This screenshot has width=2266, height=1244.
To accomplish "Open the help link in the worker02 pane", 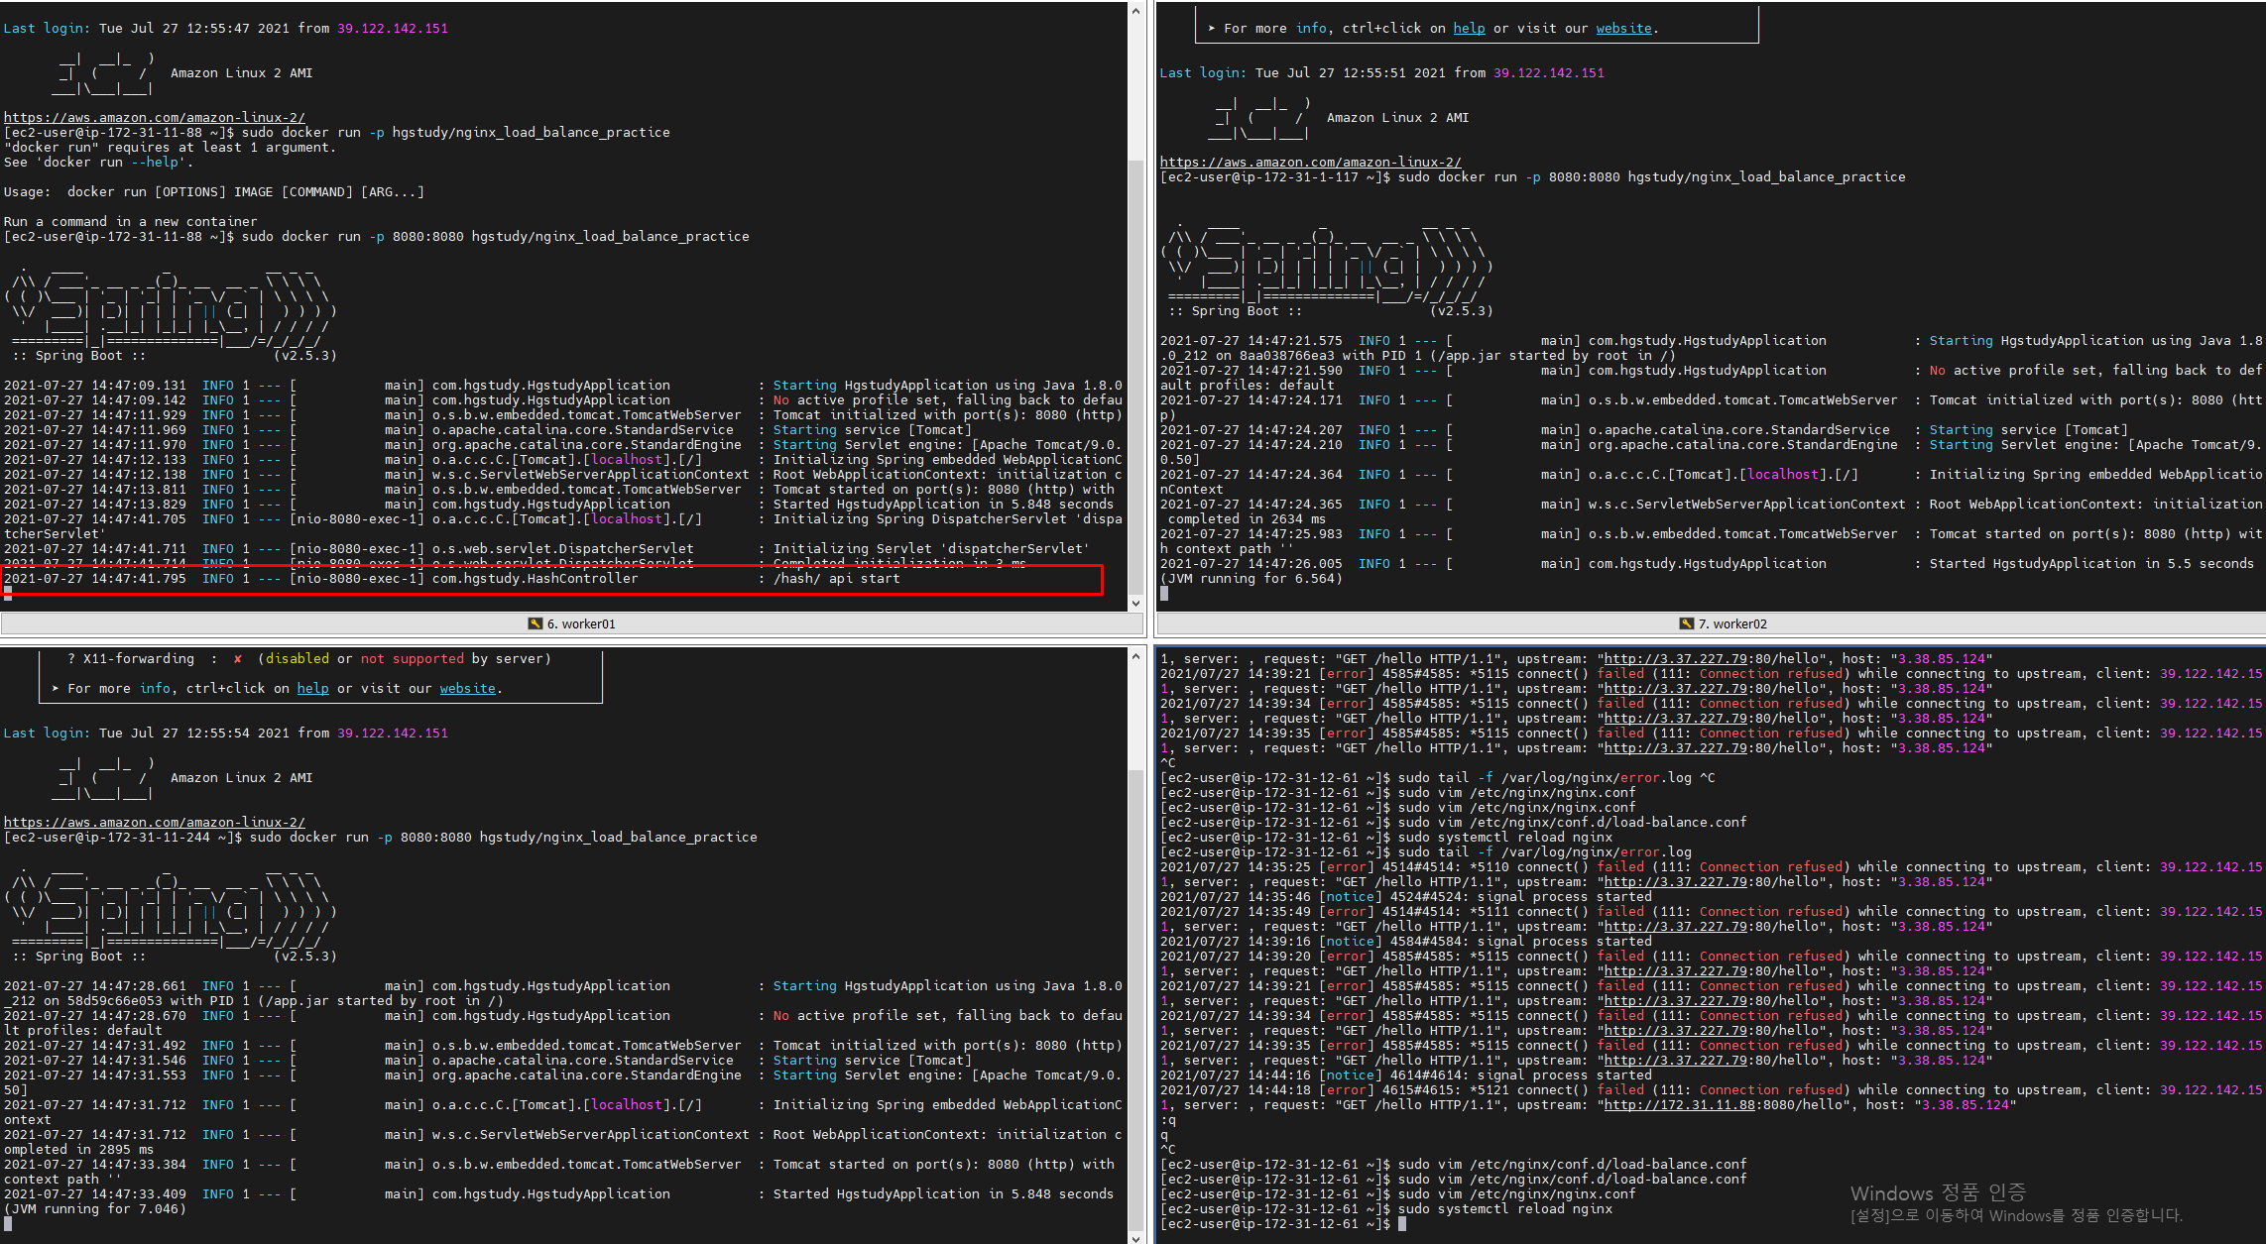I will [x=1469, y=28].
